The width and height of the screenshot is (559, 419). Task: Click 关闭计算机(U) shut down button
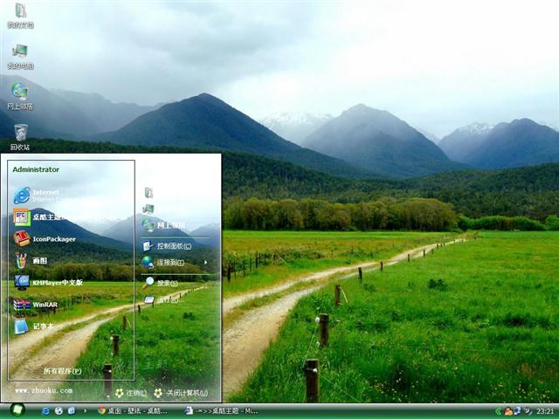click(181, 393)
